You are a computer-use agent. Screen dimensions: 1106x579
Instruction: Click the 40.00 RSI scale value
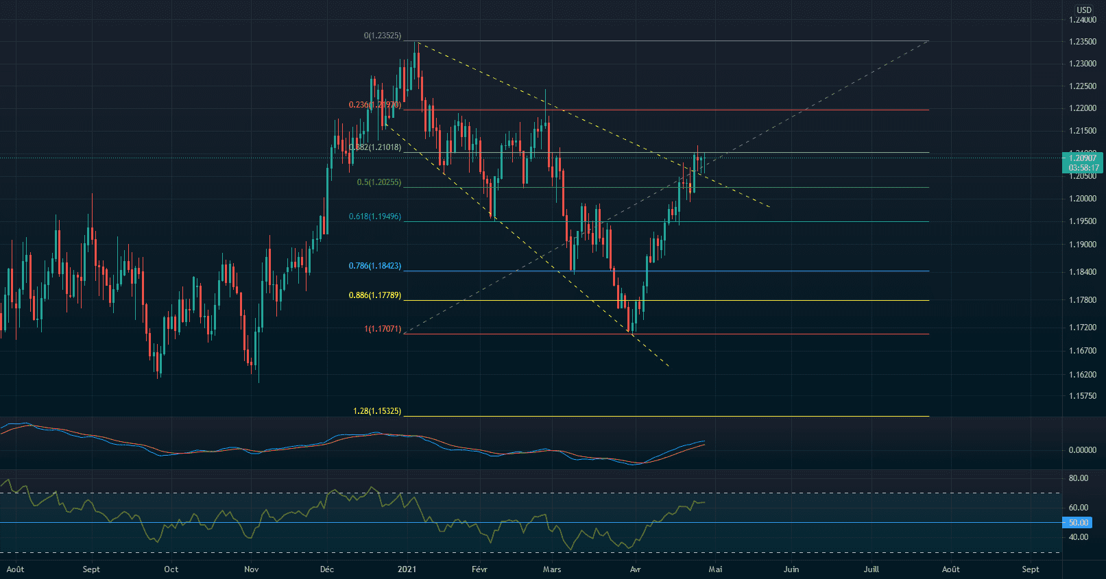1079,537
